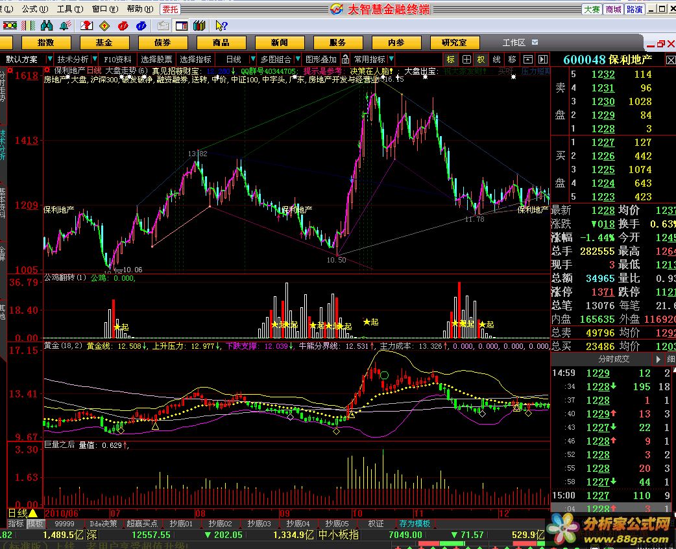Click the skip-to-end arrow icon
The width and height of the screenshot is (676, 549).
(x=543, y=59)
